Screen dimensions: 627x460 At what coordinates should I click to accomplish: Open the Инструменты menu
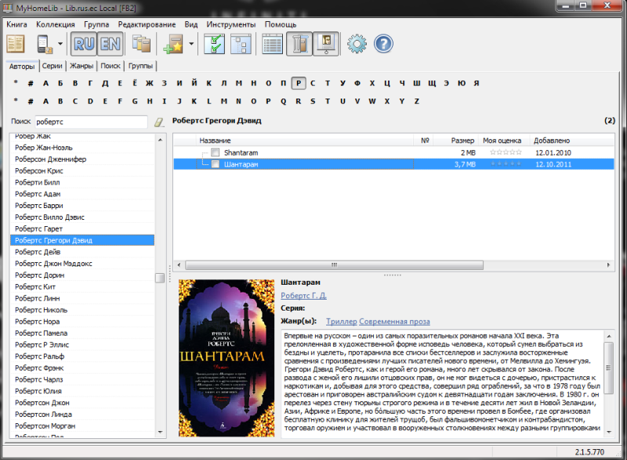pos(230,24)
